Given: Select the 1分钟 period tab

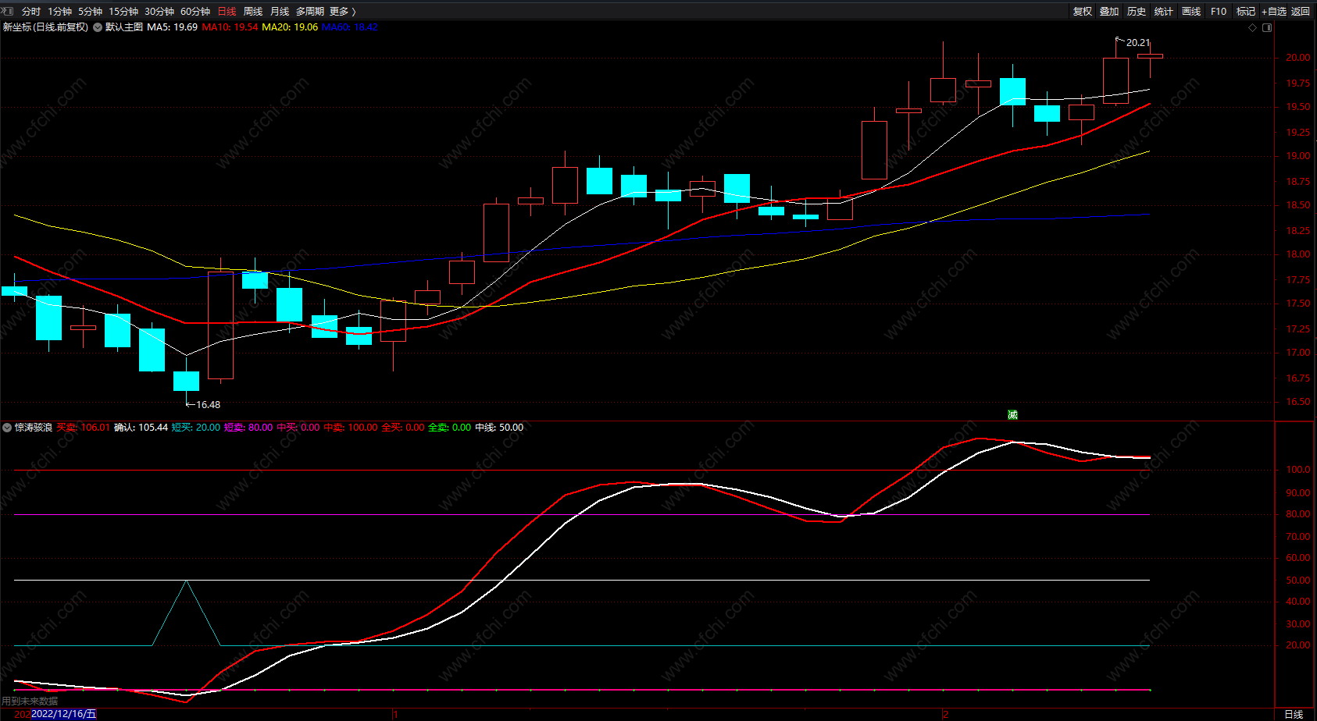Looking at the screenshot, I should click(59, 12).
